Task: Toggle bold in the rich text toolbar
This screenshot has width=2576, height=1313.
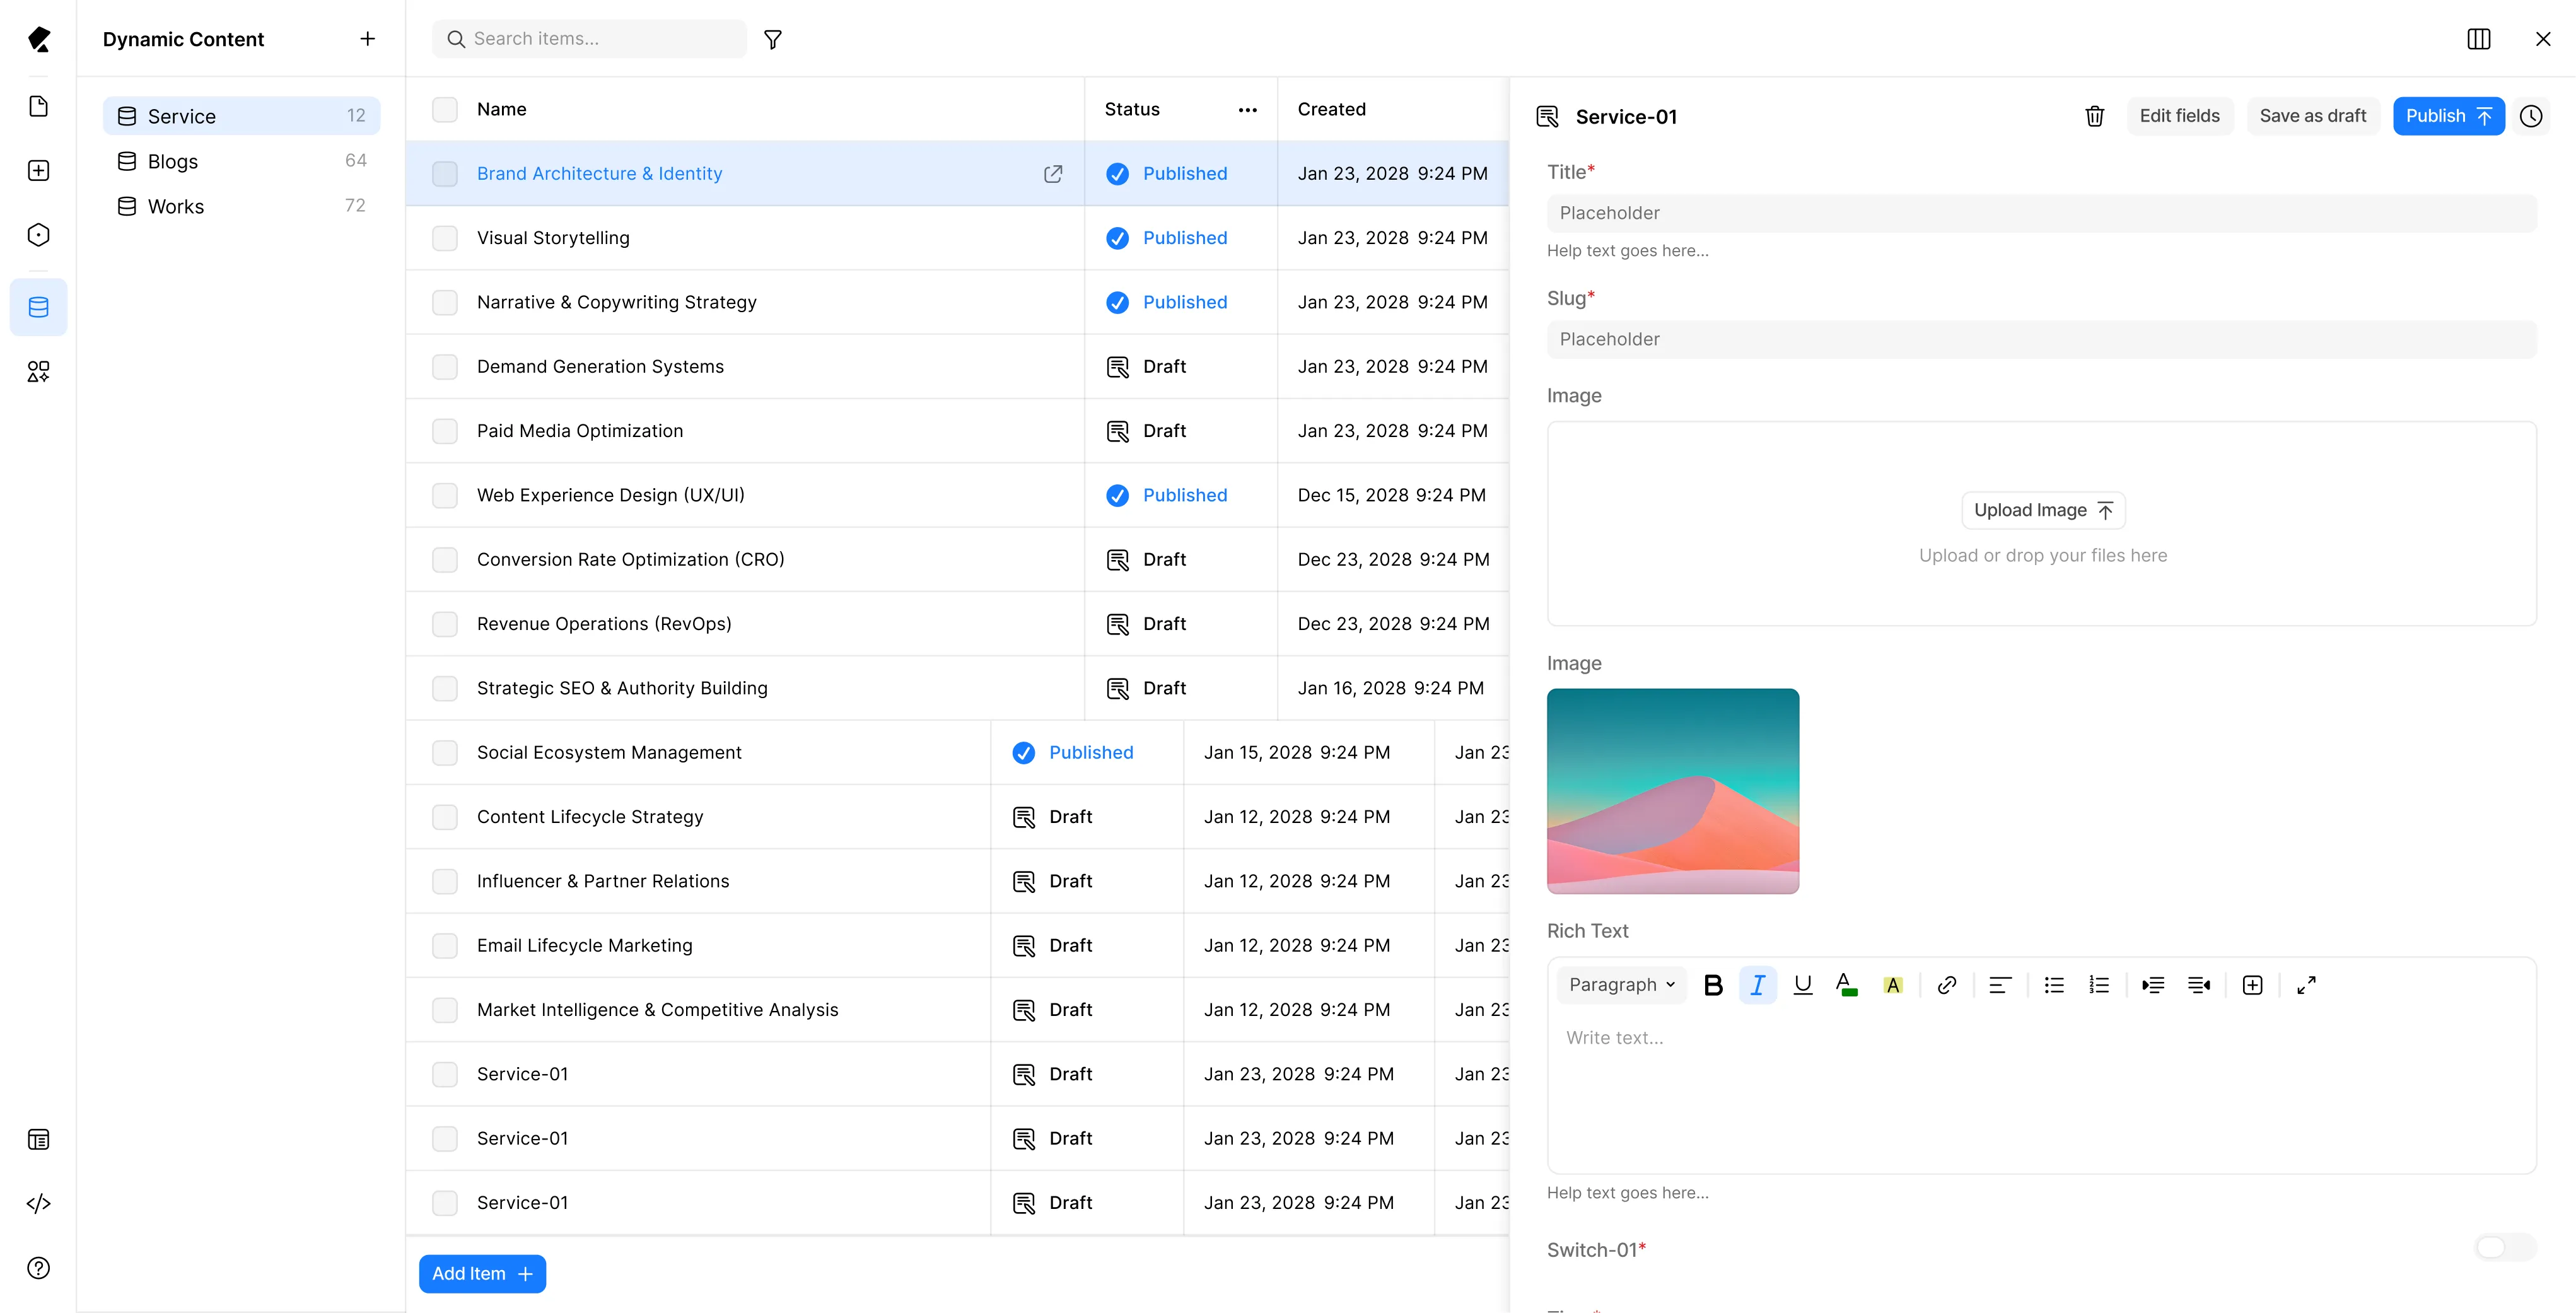Action: 1713,985
